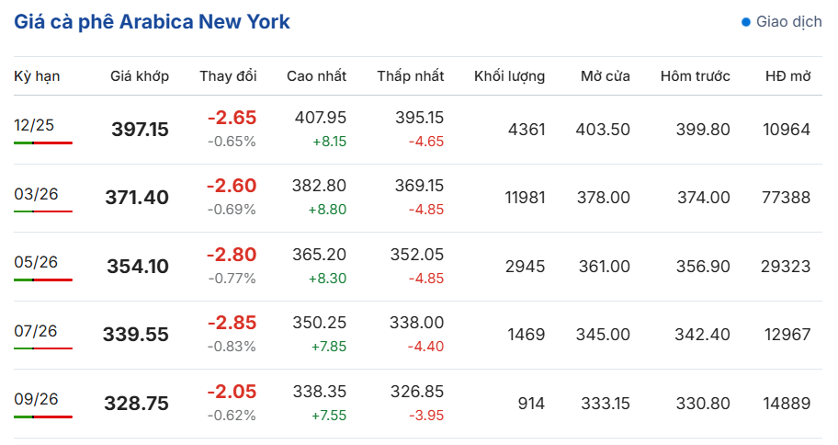Select the 11981 volume figure
Image resolution: width=838 pixels, height=445 pixels.
(x=525, y=198)
